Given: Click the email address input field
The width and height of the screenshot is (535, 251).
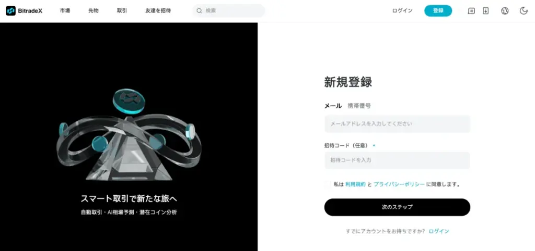Looking at the screenshot, I should pyautogui.click(x=397, y=124).
